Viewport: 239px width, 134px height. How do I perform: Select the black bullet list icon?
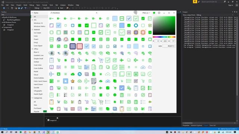point(66,95)
